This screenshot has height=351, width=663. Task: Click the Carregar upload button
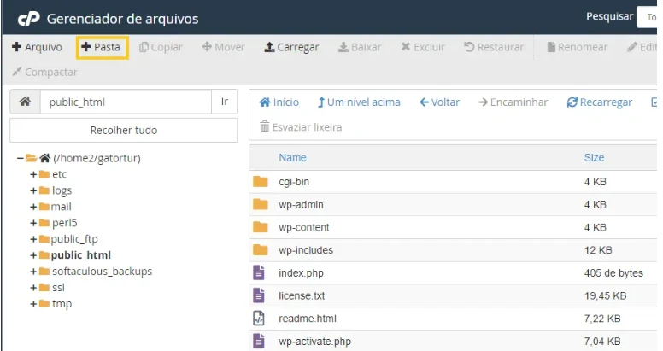[291, 47]
